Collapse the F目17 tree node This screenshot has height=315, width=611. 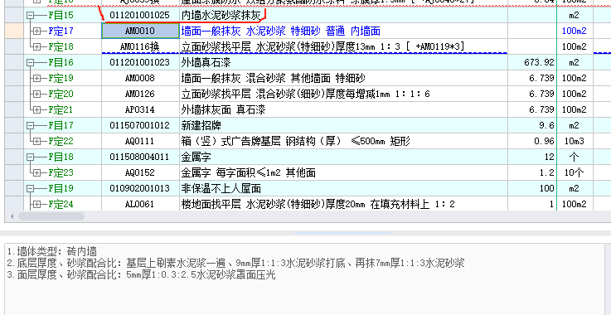coord(30,125)
